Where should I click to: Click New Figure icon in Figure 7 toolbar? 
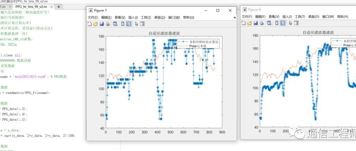[x=89, y=24]
